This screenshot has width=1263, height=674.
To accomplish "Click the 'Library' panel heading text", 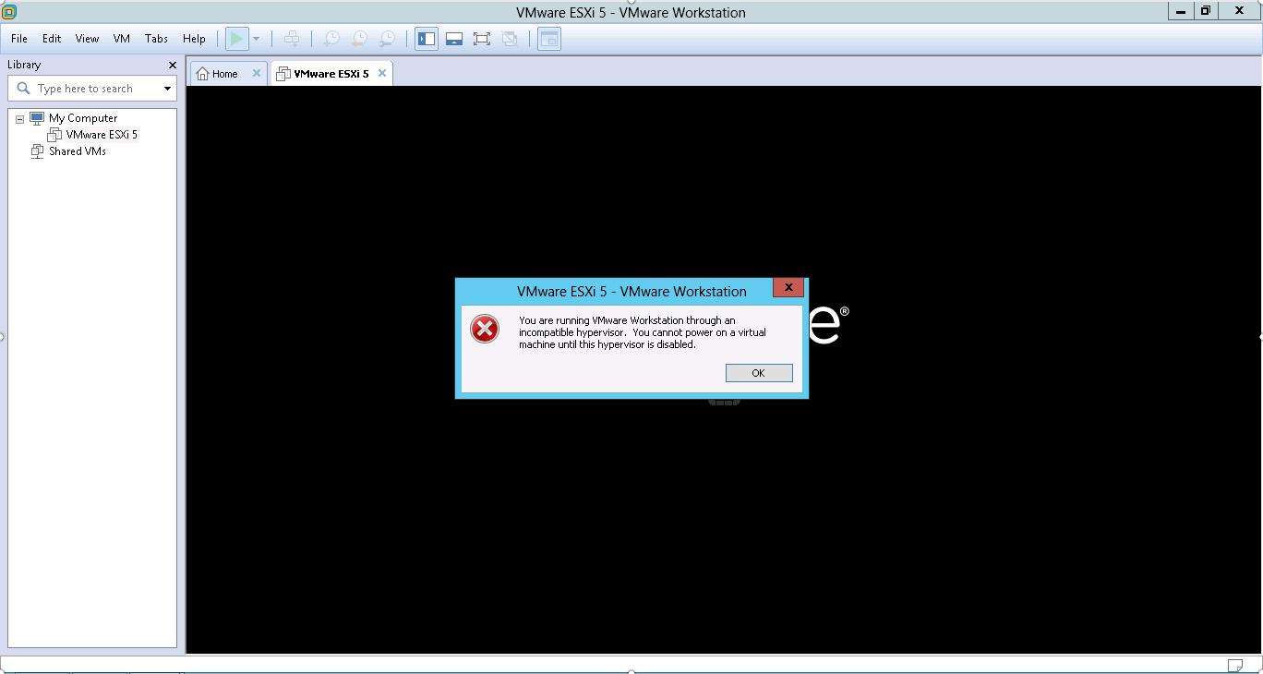I will tap(24, 65).
